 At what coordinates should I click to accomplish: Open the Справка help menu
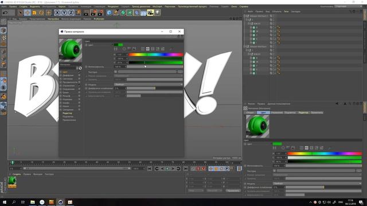pyautogui.click(x=244, y=6)
